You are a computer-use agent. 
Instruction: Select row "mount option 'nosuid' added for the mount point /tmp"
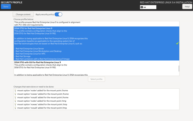[x=96, y=108]
